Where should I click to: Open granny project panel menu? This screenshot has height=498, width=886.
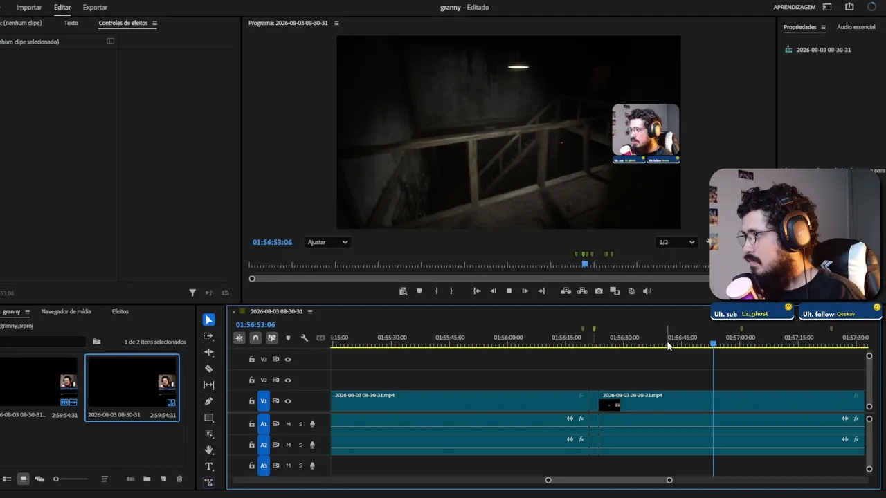27,311
